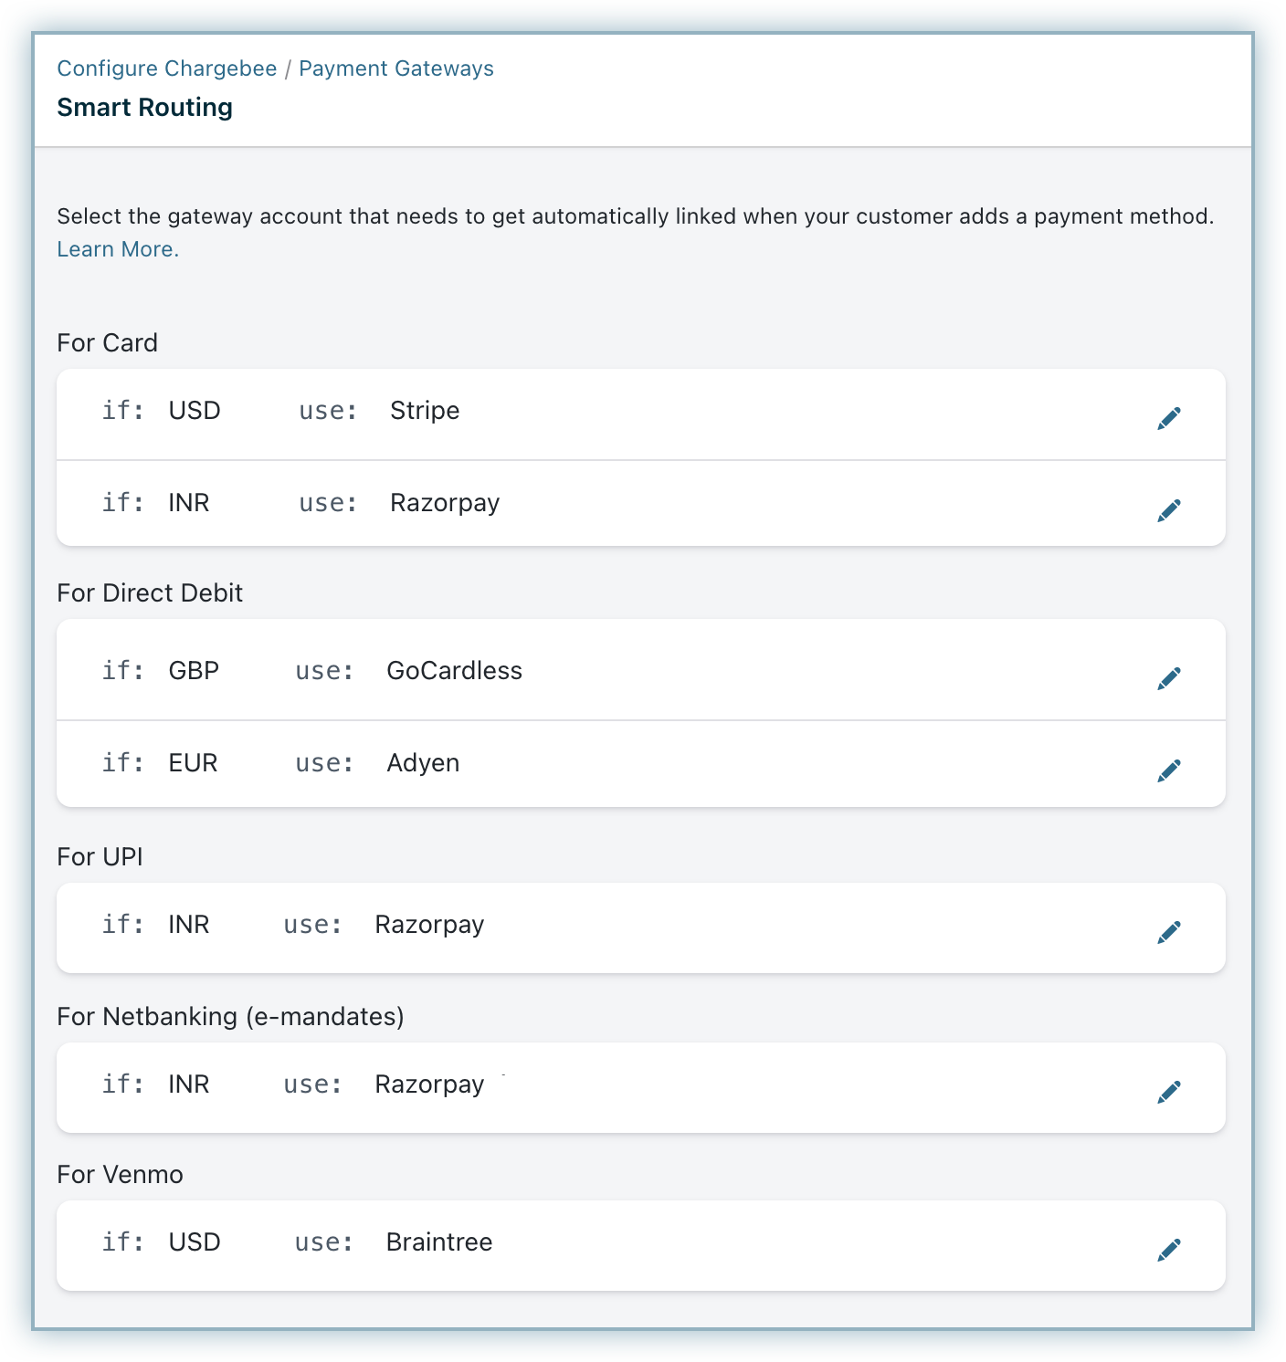Click the Razorpay gateway under For Card
The width and height of the screenshot is (1286, 1362).
pyautogui.click(x=445, y=503)
